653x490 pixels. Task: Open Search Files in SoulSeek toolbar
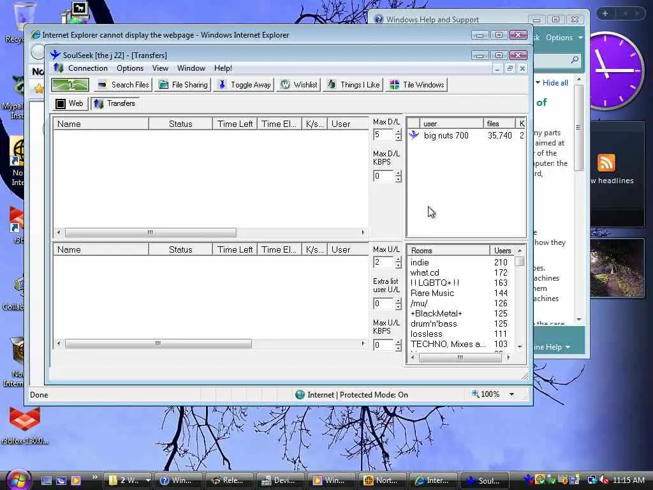tap(123, 85)
